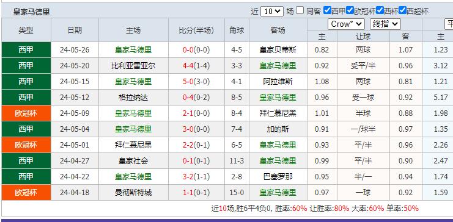Screen dimensions: 453x222
Task: Click the 让胜率:80% summary statistic
Action: click(330, 209)
